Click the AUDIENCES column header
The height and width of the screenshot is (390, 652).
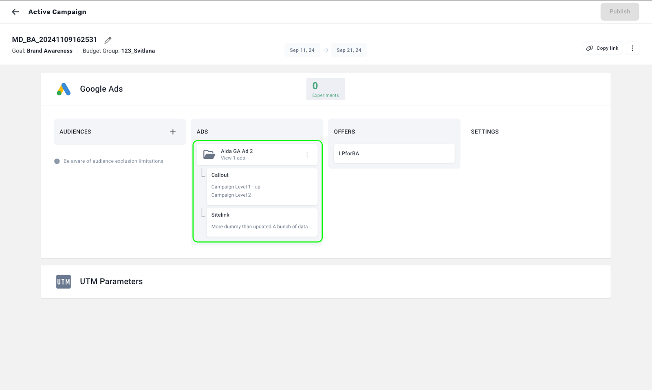pyautogui.click(x=75, y=132)
